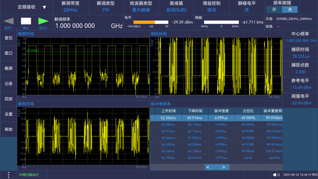Select the row with rise time 54.590ns
Screen dimensions: 318x179
tap(216, 144)
